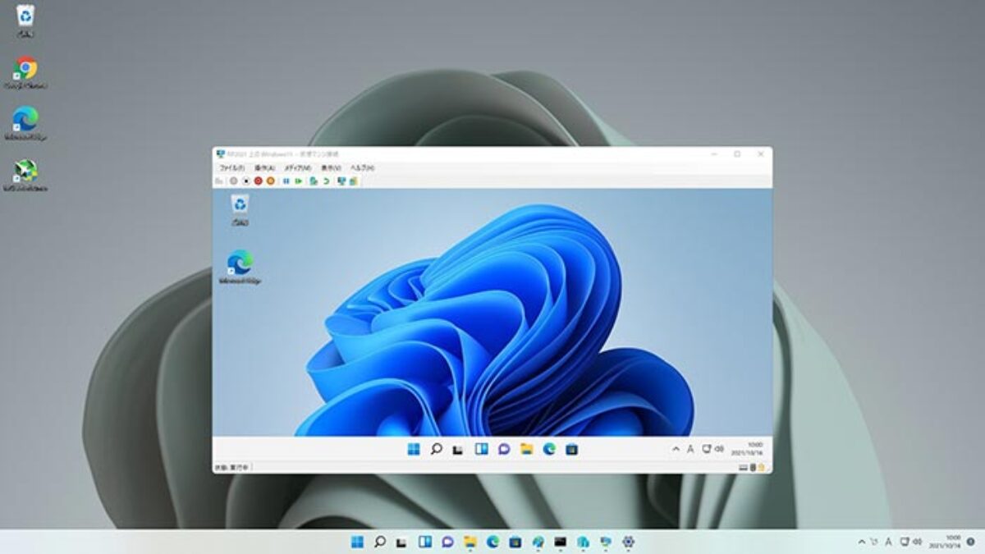This screenshot has width=985, height=554.
Task: Expand hidden tray icons in the VM taskbar
Action: (676, 449)
